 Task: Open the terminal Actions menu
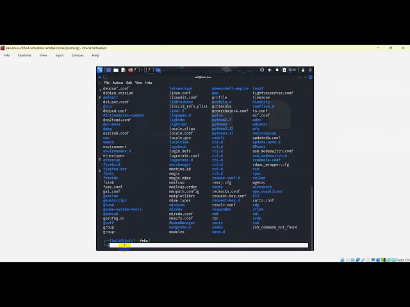click(118, 83)
